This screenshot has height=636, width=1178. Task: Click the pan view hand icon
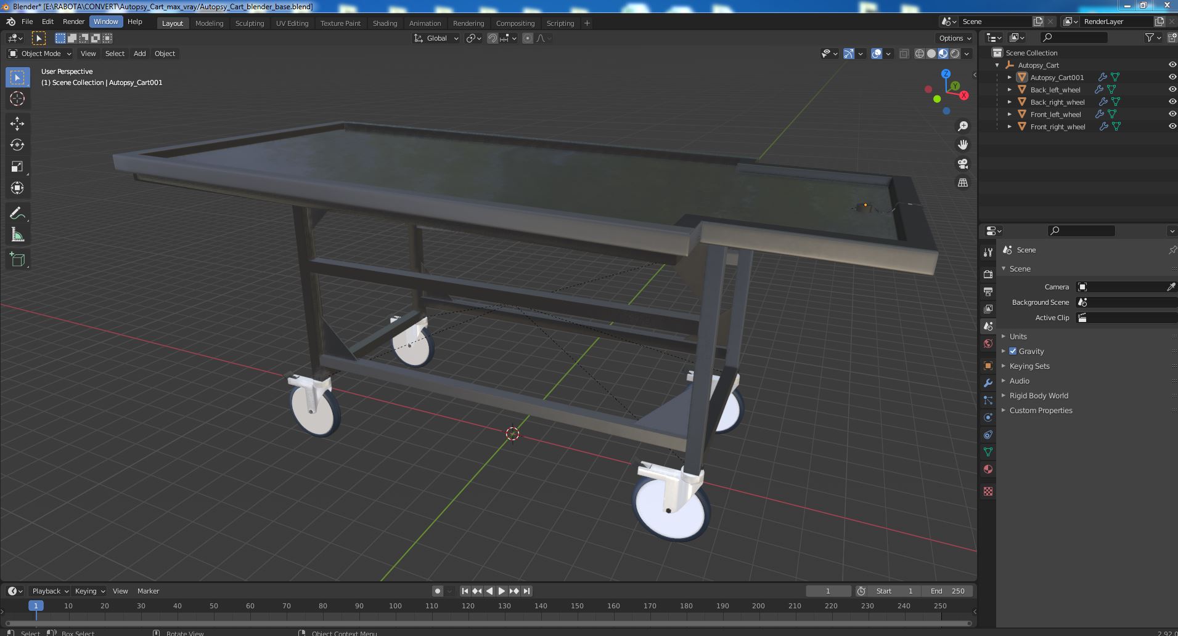(x=962, y=145)
